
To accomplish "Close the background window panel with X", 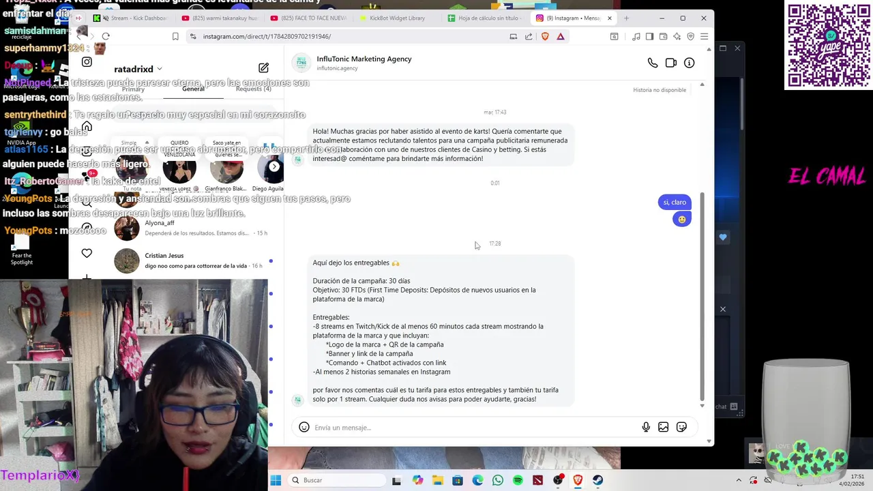I will point(737,48).
